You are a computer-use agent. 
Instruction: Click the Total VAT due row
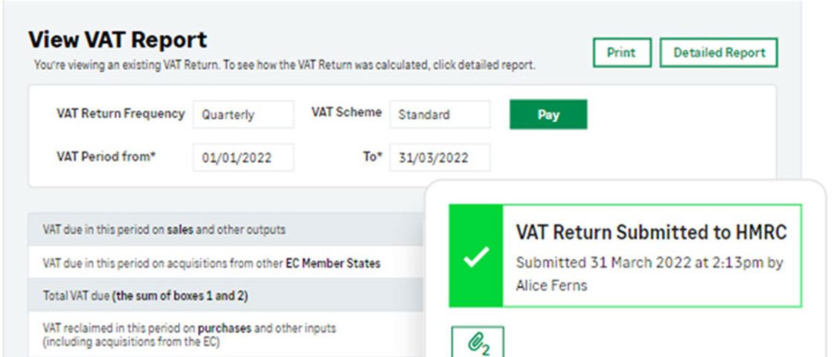point(227,296)
